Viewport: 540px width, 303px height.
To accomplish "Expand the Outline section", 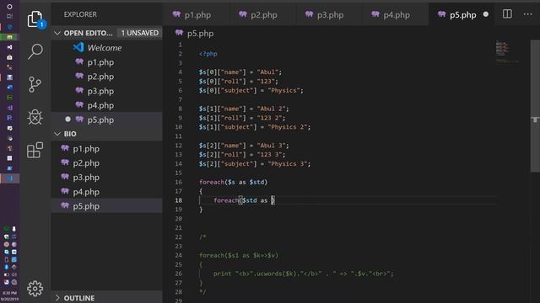I will pos(107,298).
